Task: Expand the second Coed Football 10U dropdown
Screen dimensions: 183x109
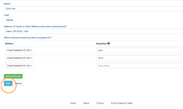Action: coord(19,58)
